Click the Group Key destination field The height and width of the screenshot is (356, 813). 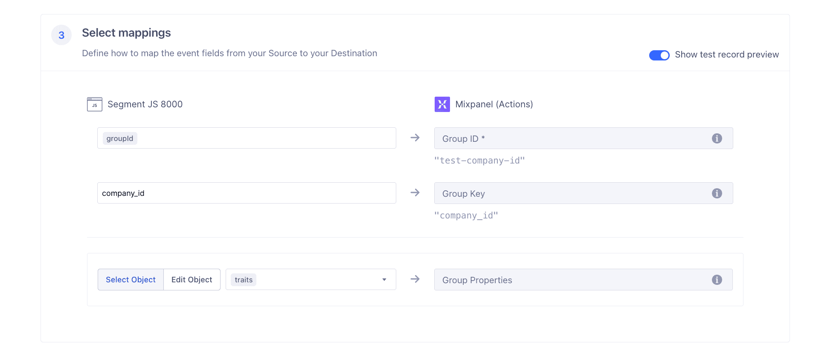coord(572,193)
